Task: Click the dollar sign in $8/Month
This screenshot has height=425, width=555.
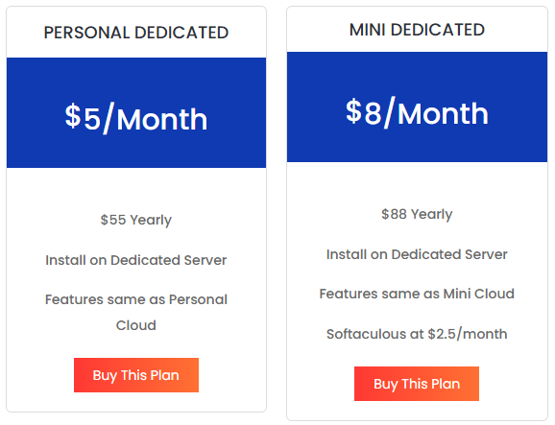Action: click(353, 110)
